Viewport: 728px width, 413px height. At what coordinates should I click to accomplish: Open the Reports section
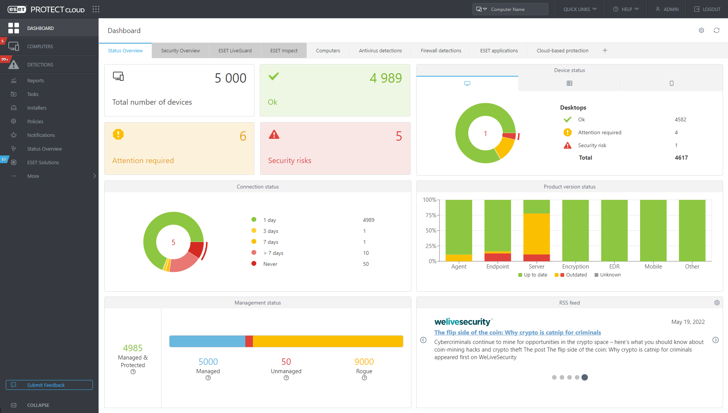click(36, 80)
